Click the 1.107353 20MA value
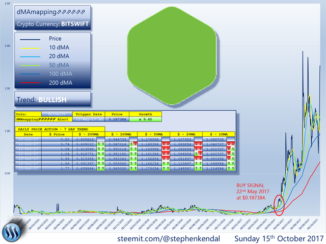Image resolution: width=326 pixels, height=244 pixels. tap(182, 139)
